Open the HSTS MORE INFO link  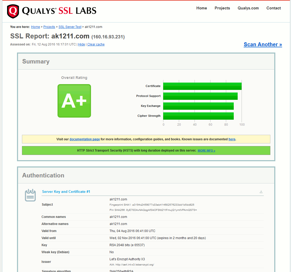click(206, 151)
